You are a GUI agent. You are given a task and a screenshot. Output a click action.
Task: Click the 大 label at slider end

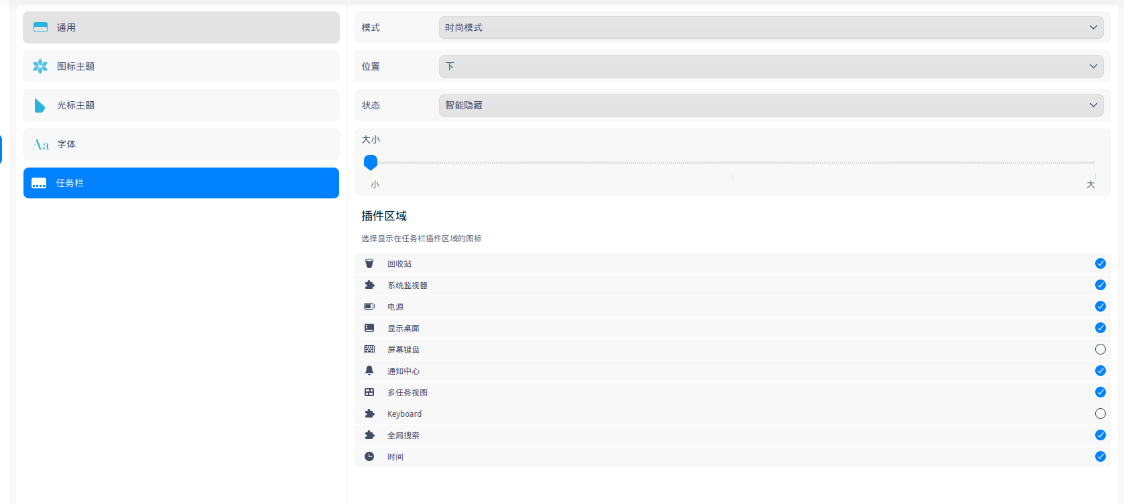tap(1090, 184)
